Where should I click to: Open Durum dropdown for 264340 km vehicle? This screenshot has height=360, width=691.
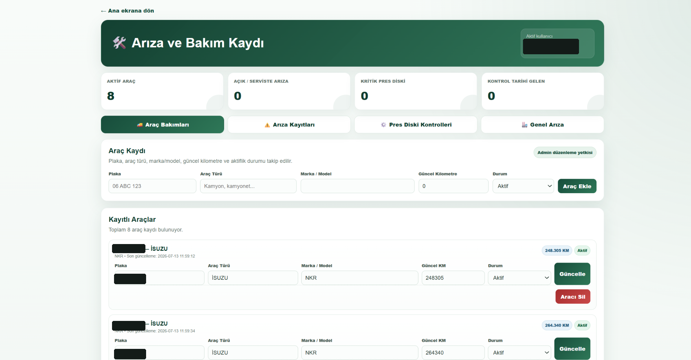click(520, 353)
